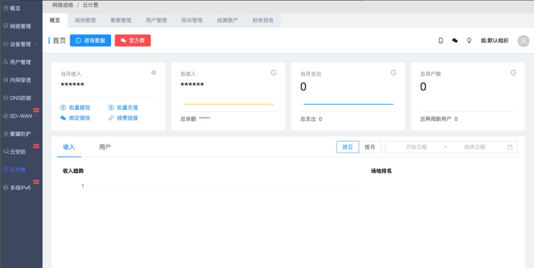Click the 批量提现 link
This screenshot has width=534, height=268.
point(76,108)
